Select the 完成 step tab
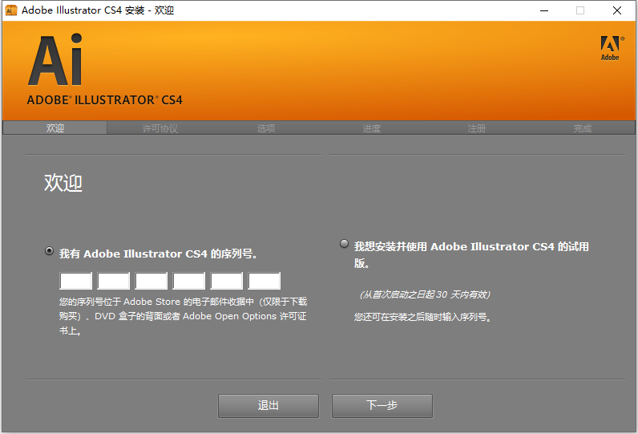 pos(582,128)
